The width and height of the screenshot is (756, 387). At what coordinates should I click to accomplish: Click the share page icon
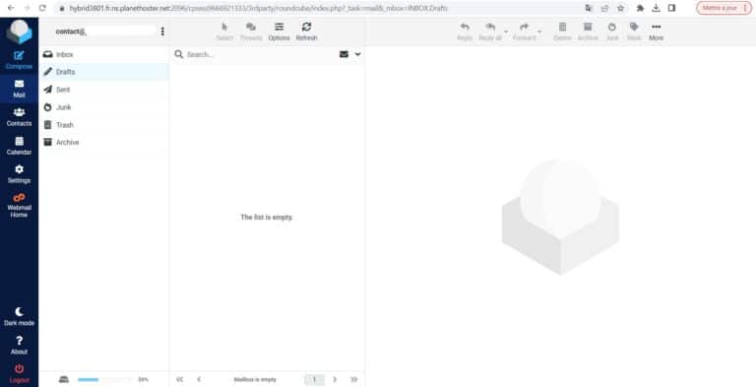coord(604,8)
